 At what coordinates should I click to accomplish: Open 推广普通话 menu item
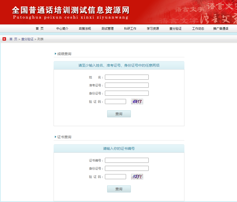tap(221, 29)
